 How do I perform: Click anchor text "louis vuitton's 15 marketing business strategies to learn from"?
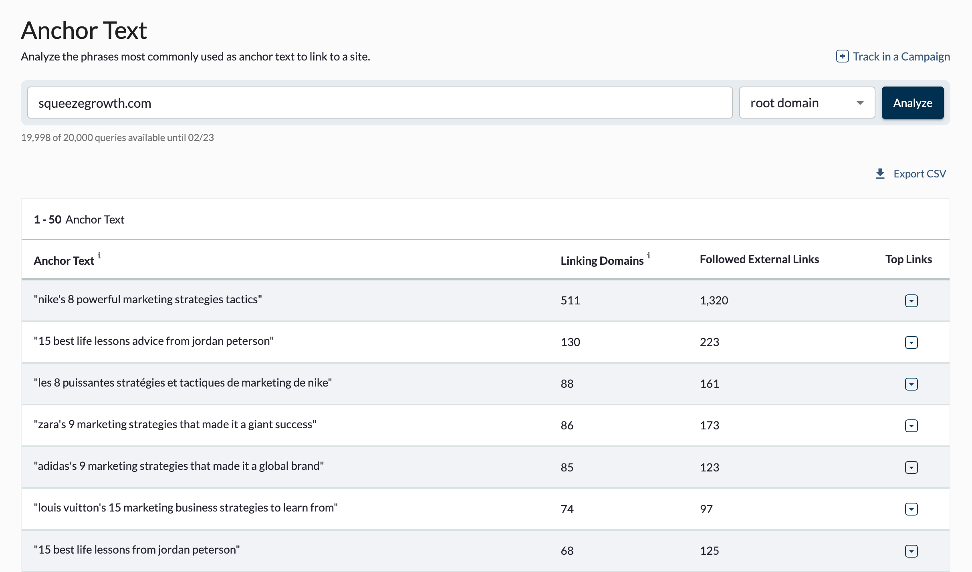[186, 508]
